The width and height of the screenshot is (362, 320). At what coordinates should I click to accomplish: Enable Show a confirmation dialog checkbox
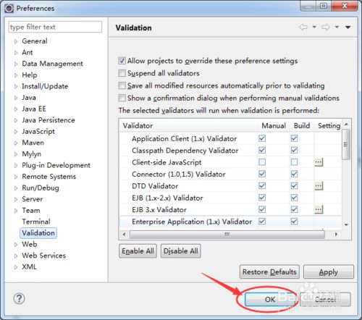click(x=122, y=98)
